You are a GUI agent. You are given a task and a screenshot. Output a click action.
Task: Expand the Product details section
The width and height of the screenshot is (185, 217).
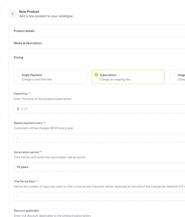tap(97, 31)
